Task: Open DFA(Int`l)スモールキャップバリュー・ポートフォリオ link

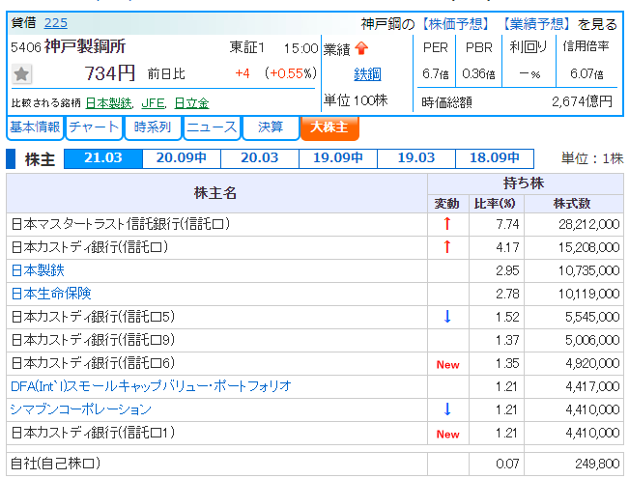Action: [151, 386]
